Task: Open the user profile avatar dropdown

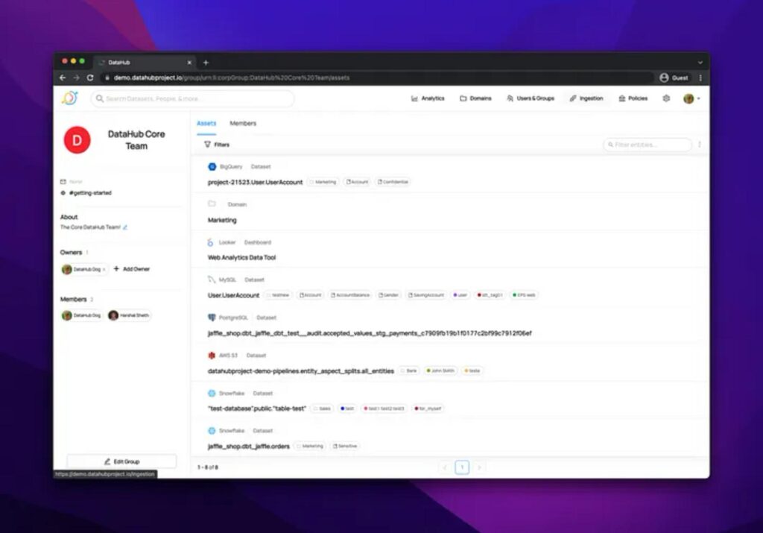Action: click(x=687, y=98)
